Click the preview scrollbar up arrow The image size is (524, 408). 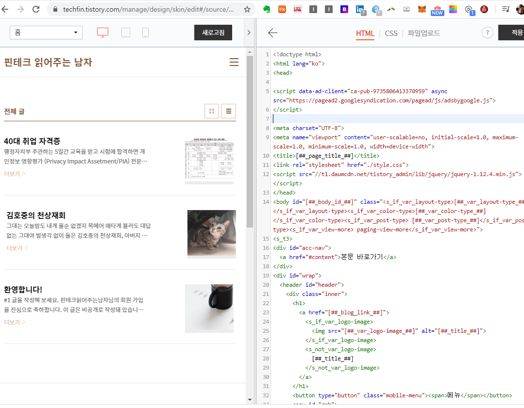pos(250,52)
